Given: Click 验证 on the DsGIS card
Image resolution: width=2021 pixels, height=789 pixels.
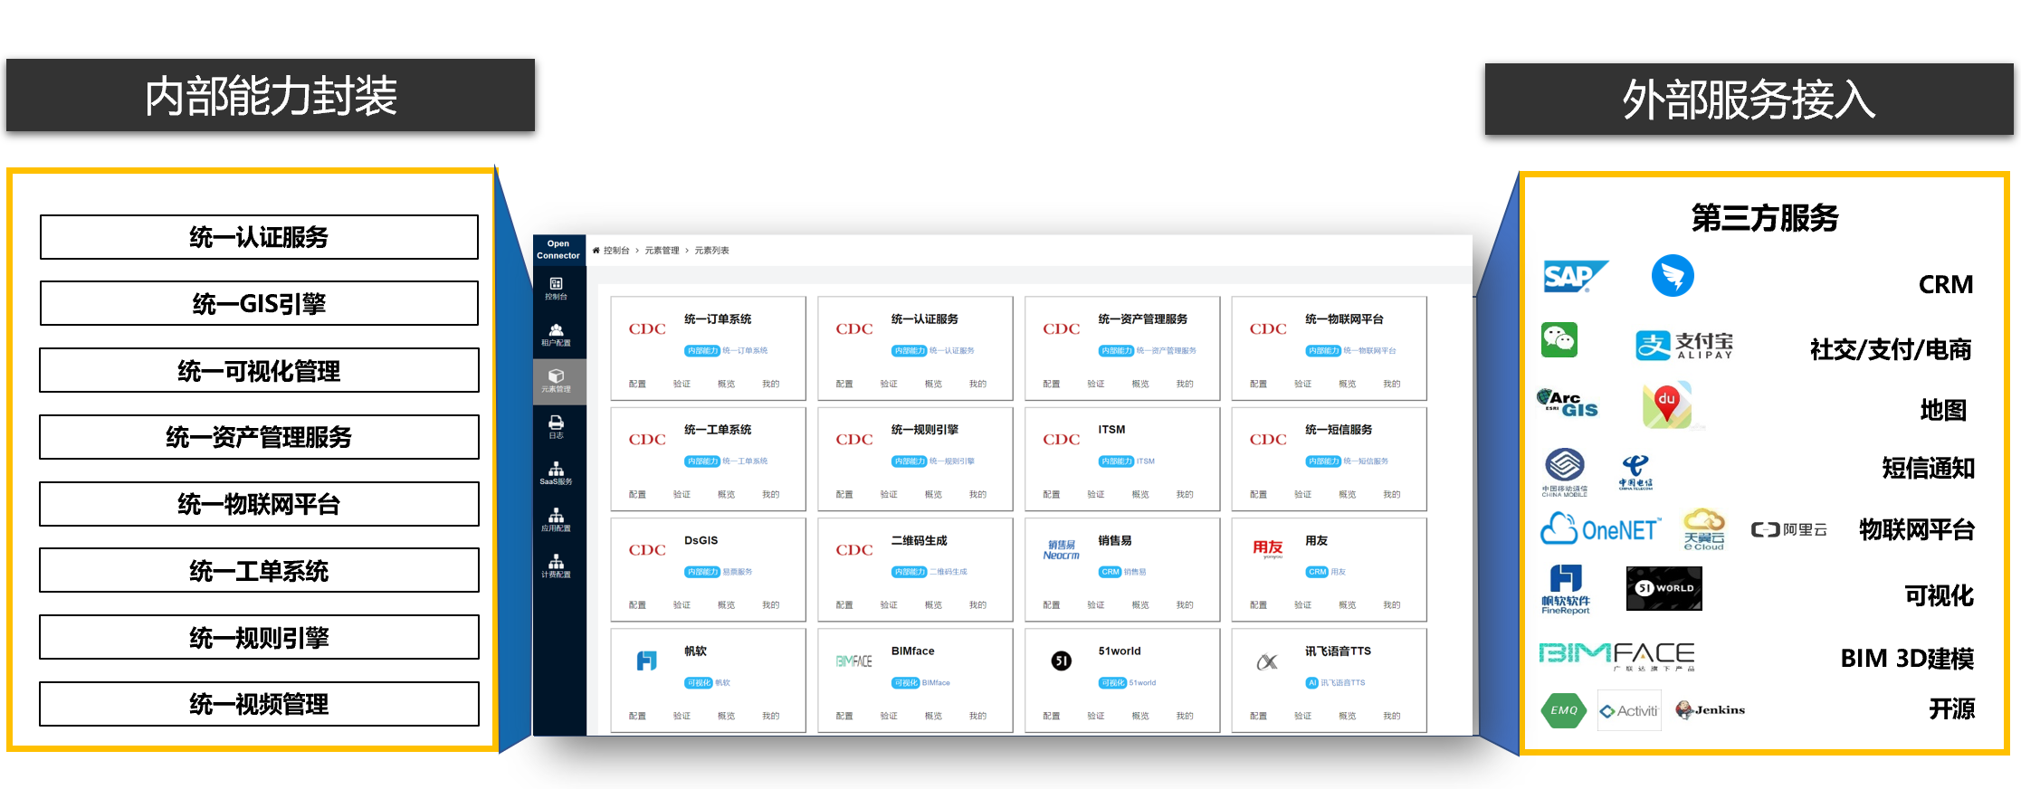Looking at the screenshot, I should 682,605.
